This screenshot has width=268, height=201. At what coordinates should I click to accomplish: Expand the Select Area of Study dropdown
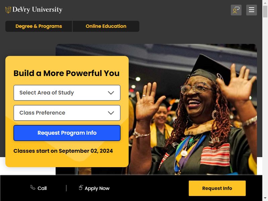(67, 93)
